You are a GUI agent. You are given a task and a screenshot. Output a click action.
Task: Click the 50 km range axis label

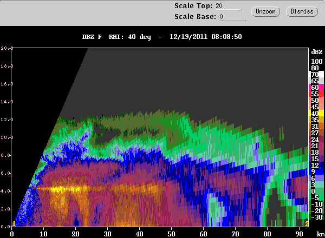[x=171, y=234]
